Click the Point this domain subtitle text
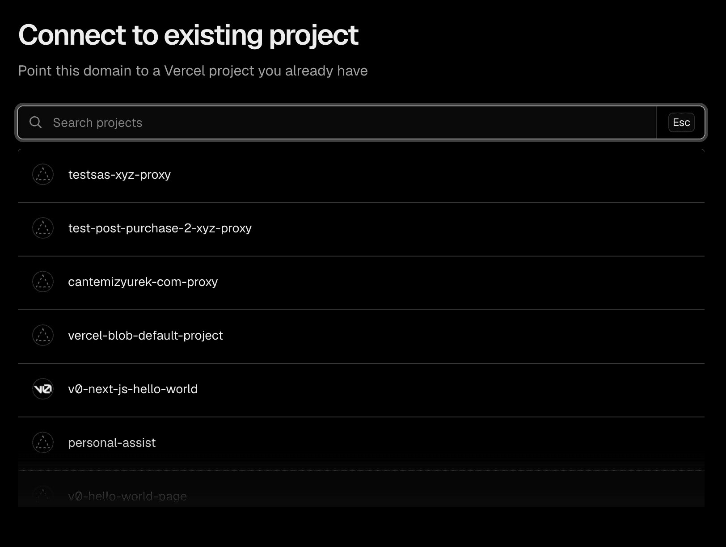The width and height of the screenshot is (726, 547). [x=193, y=71]
